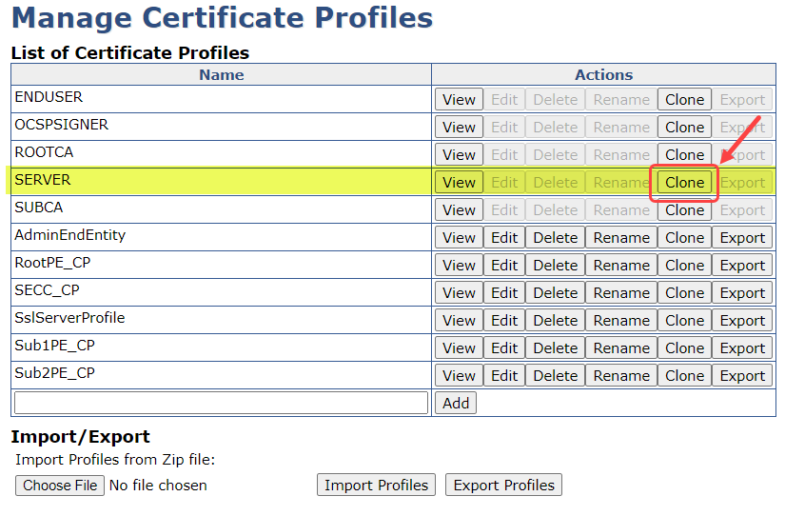Click the Import Profiles button
This screenshot has height=516, width=785.
(376, 486)
